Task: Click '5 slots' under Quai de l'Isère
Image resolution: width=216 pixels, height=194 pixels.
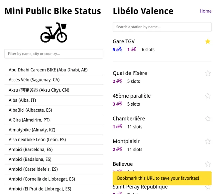Action: (x=134, y=81)
